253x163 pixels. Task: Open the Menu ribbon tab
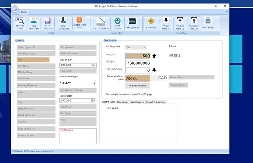24,12
